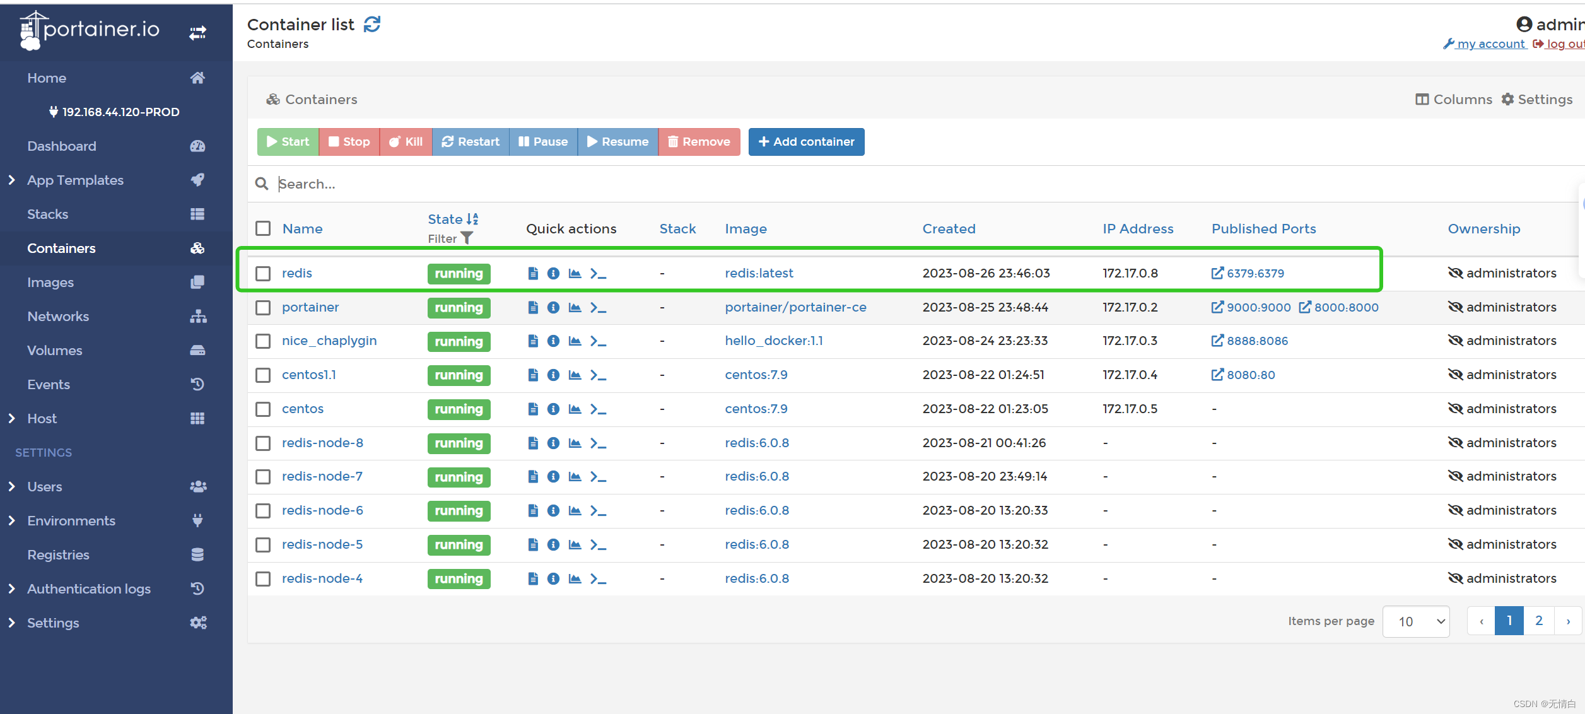Select the redis-node-4 checkbox

(263, 578)
